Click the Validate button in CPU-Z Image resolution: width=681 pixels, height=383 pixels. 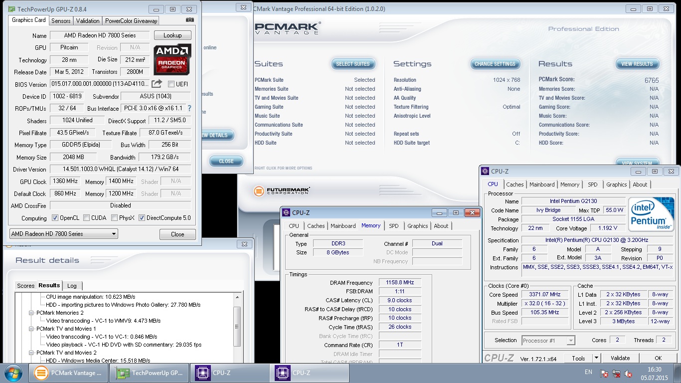[620, 358]
